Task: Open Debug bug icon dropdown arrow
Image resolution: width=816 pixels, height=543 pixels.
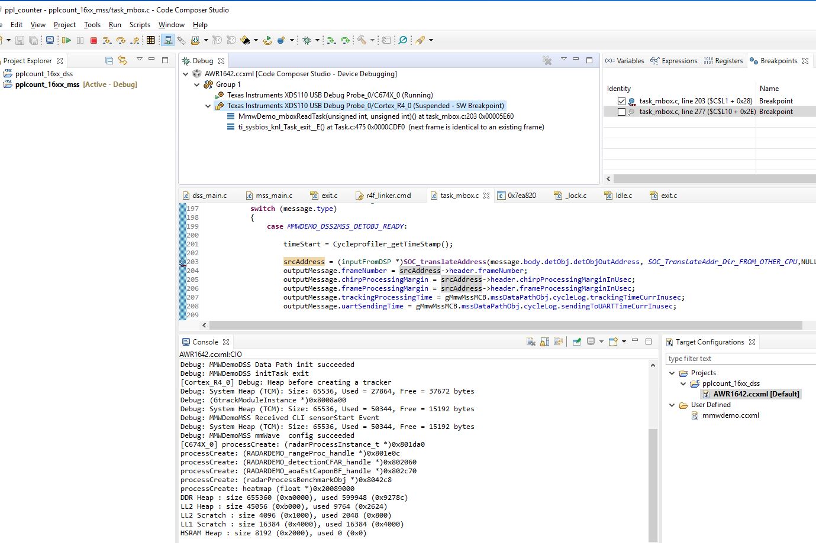Action: (317, 40)
